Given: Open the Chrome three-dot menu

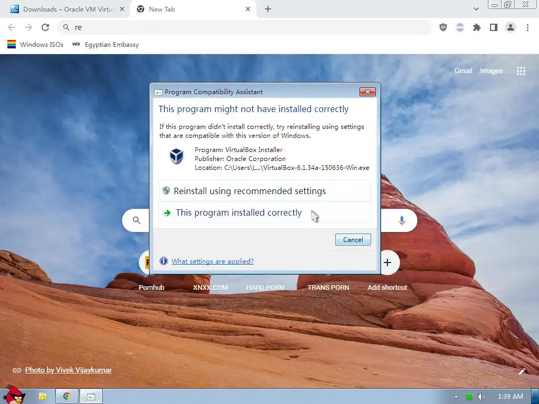Looking at the screenshot, I should click(527, 27).
